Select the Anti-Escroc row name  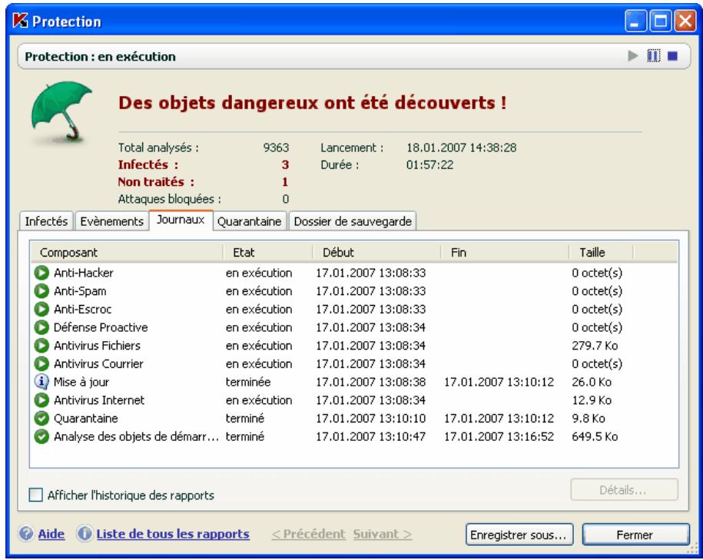82,309
